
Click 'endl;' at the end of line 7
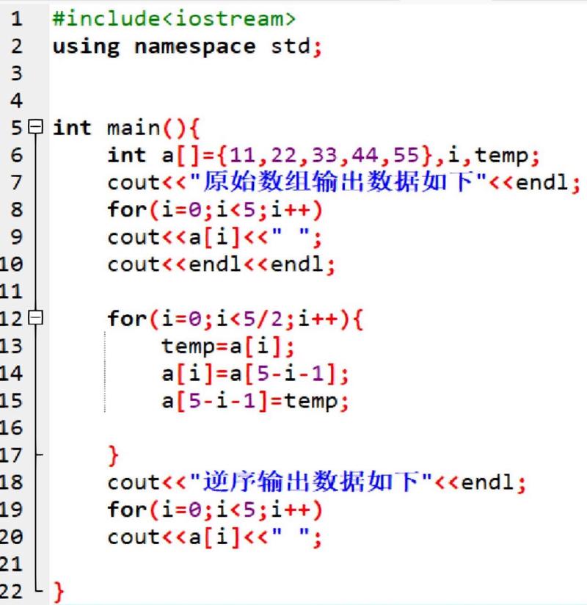coord(548,183)
